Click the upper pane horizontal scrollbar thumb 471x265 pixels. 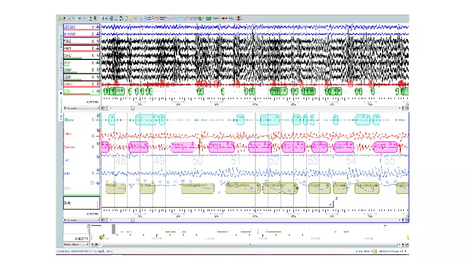(133, 108)
